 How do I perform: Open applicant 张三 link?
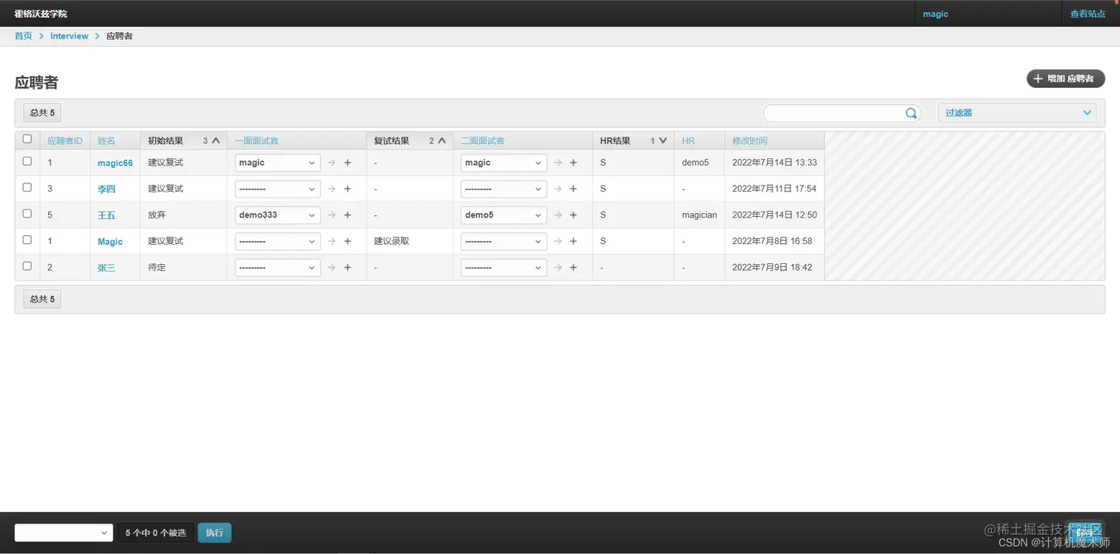107,267
